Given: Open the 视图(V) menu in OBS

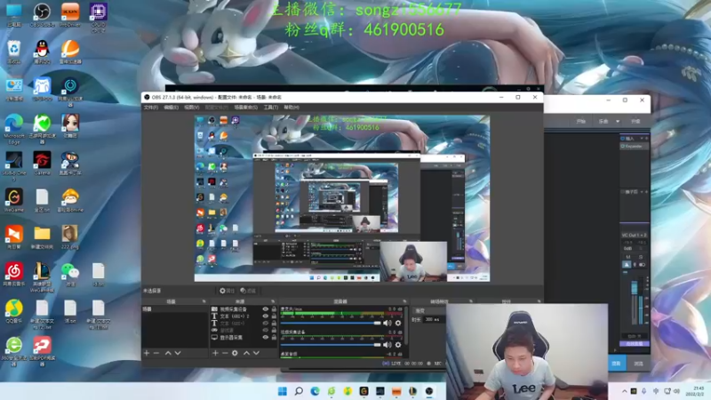Looking at the screenshot, I should tap(191, 108).
